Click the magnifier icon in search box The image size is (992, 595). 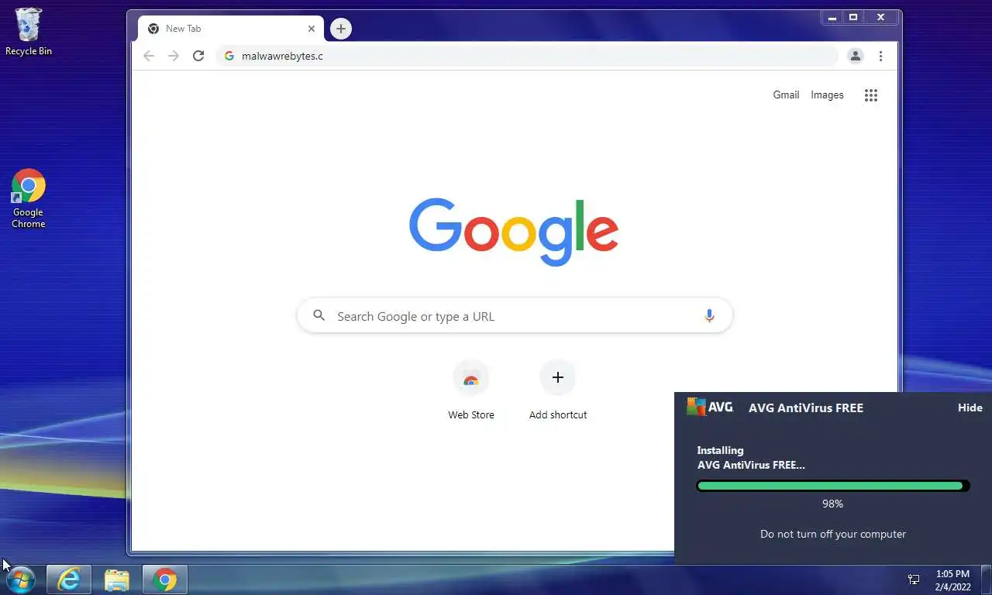point(319,315)
